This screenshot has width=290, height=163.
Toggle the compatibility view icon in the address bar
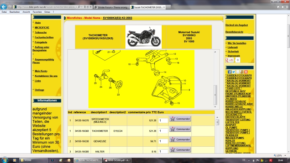[85, 7]
